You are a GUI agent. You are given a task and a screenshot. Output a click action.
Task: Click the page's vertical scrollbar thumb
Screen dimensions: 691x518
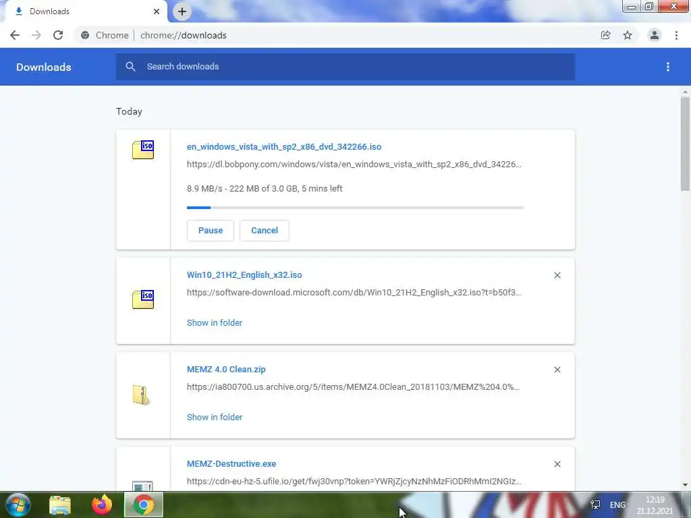(x=685, y=144)
